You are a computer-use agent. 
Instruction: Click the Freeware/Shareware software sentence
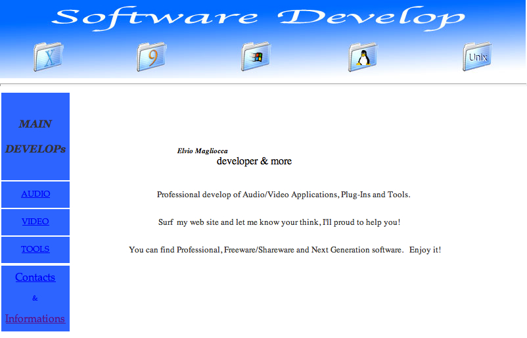pyautogui.click(x=285, y=250)
